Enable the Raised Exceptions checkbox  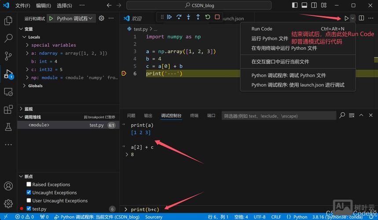pos(29,185)
